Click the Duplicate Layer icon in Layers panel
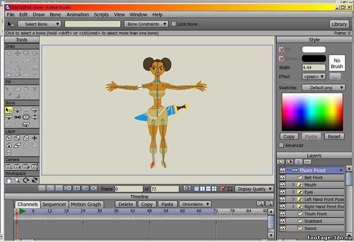The image size is (354, 242). point(289,161)
